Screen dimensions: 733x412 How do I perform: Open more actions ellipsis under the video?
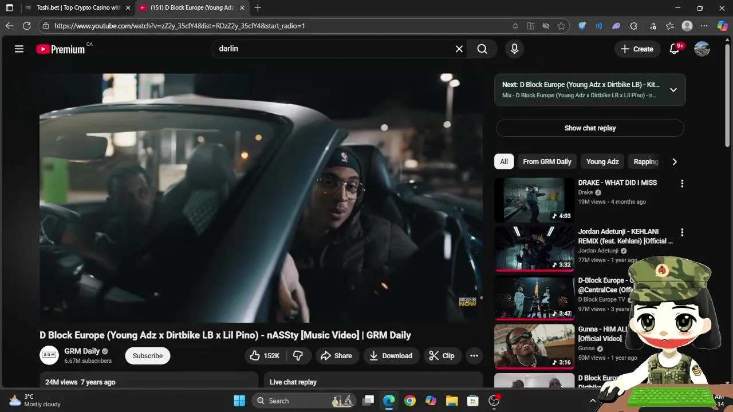(x=474, y=355)
